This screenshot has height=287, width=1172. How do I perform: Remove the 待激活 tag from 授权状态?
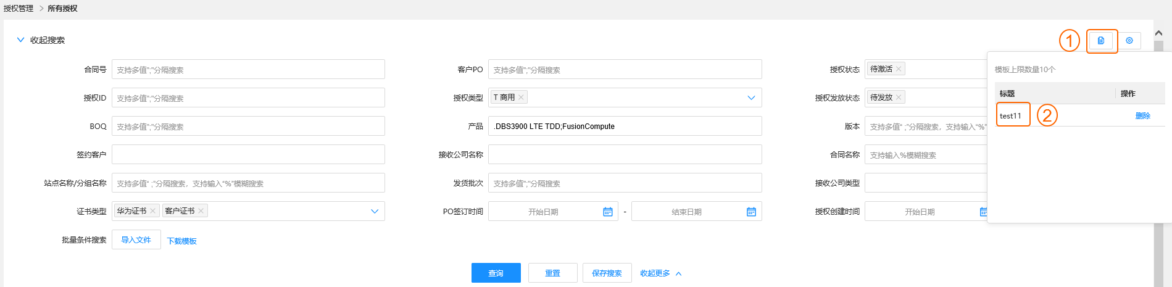(x=899, y=69)
